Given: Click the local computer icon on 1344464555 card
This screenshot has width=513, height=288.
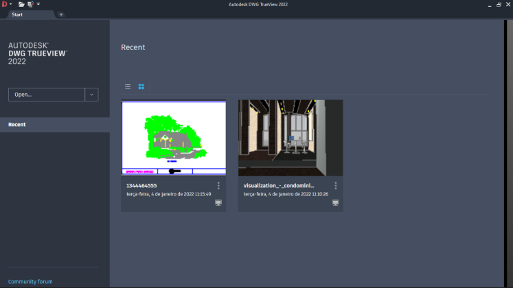Looking at the screenshot, I should (x=218, y=203).
